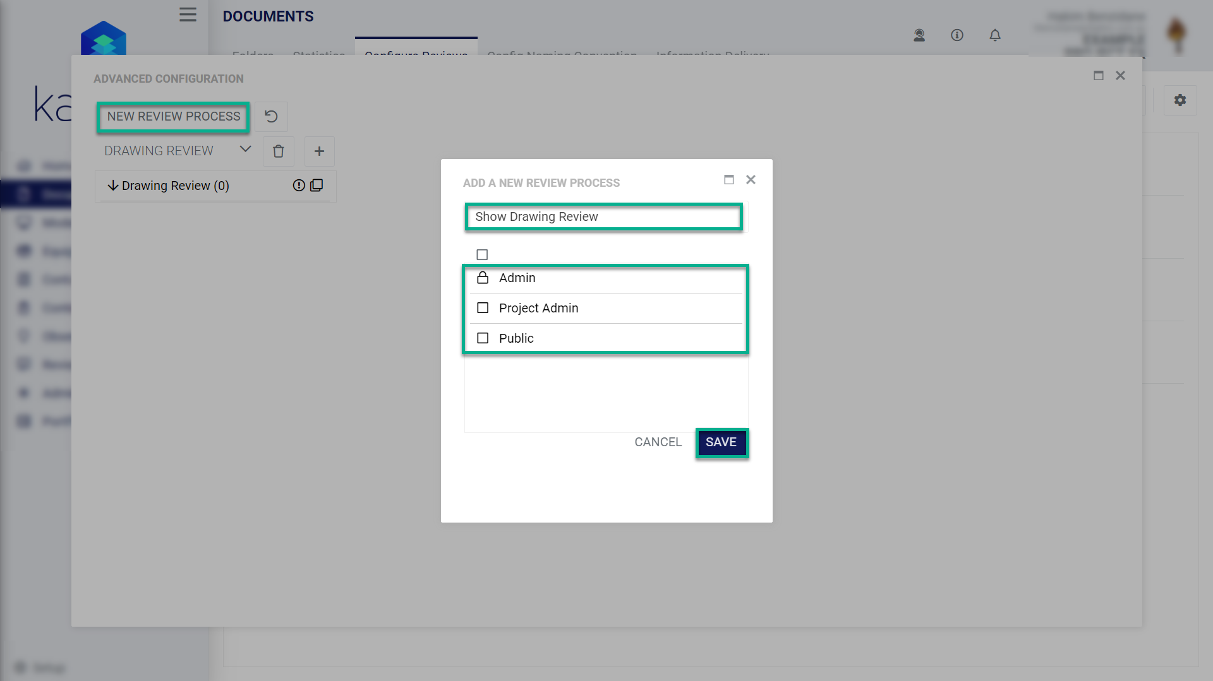Switch to the Folders tab

(253, 55)
